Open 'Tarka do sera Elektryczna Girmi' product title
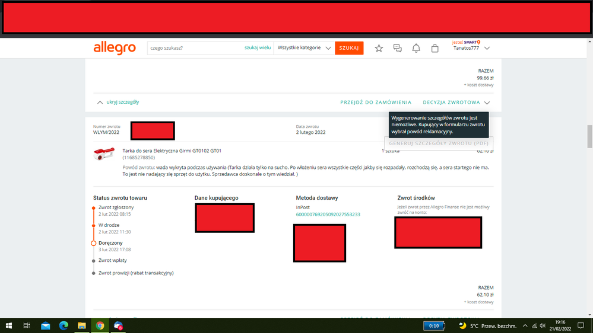The image size is (593, 333). tap(172, 151)
